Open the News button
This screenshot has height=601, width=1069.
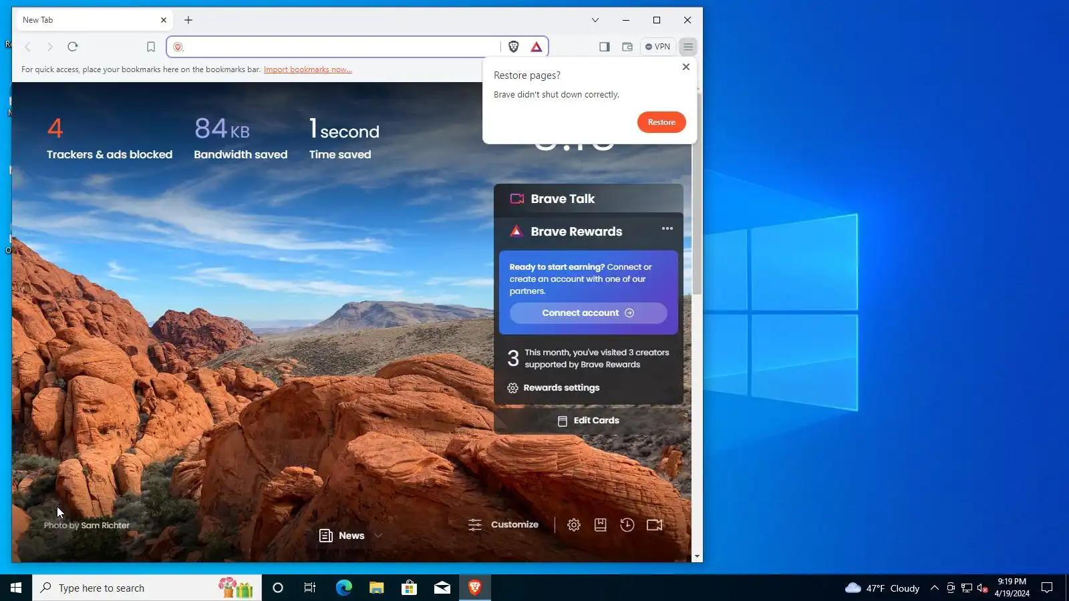point(342,536)
